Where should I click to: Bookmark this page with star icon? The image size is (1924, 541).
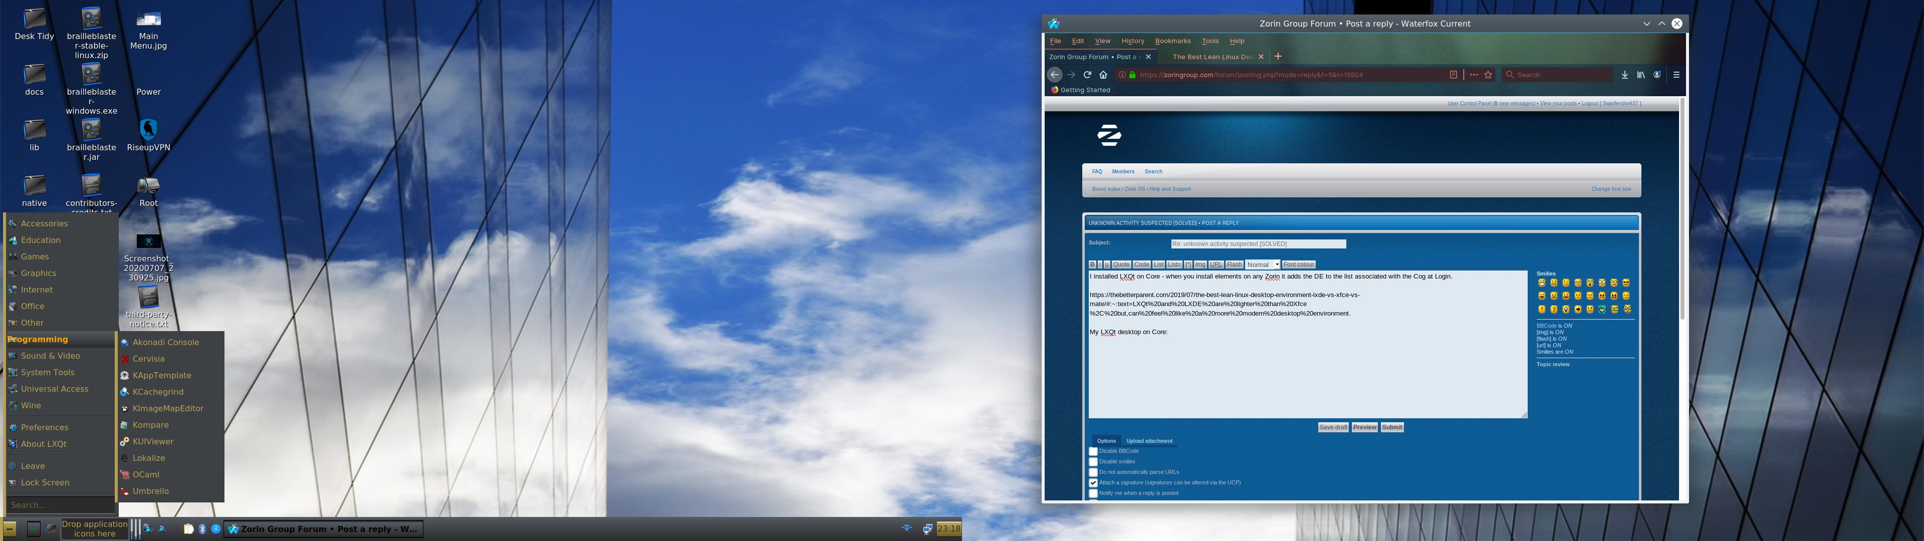click(1489, 75)
